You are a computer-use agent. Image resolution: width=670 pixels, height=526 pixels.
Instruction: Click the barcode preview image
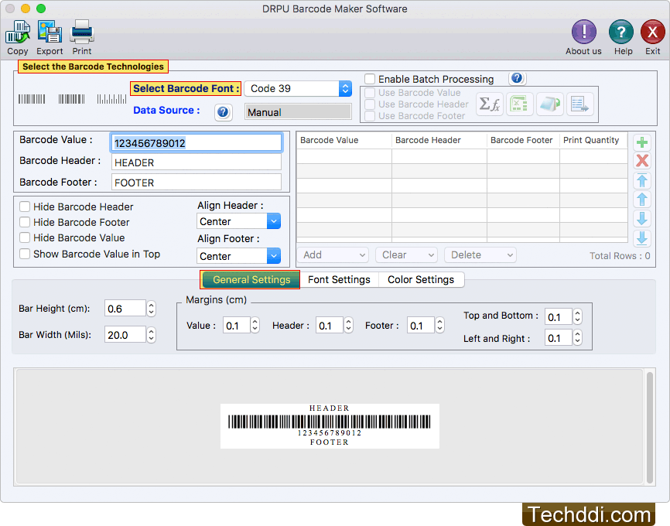(x=330, y=426)
